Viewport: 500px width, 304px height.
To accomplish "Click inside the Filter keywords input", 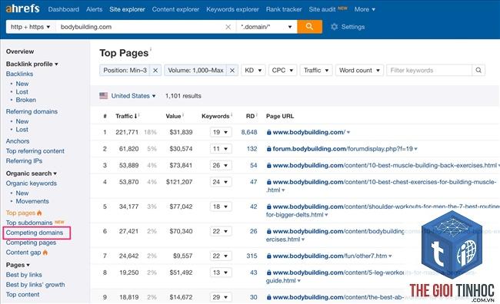I will tap(429, 71).
